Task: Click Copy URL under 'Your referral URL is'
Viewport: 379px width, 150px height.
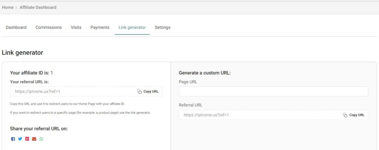Action: pyautogui.click(x=151, y=91)
